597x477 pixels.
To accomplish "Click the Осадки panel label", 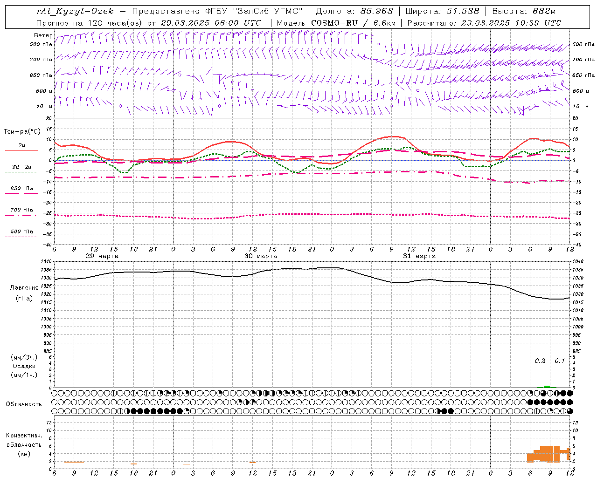I will click(x=24, y=366).
